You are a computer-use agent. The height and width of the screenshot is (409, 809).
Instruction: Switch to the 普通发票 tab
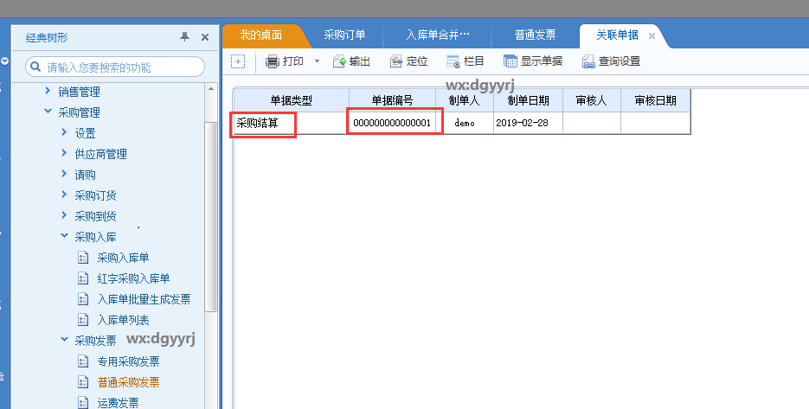pyautogui.click(x=535, y=35)
